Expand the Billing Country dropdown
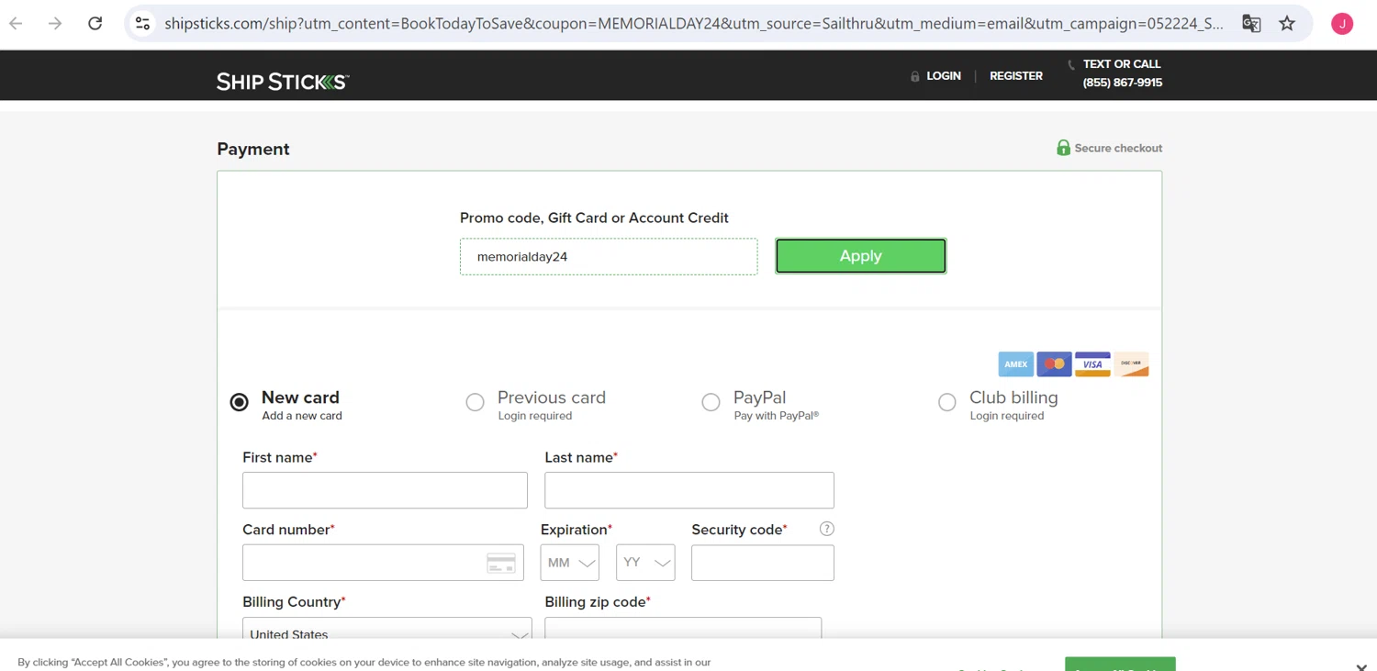1377x671 pixels. 386,633
